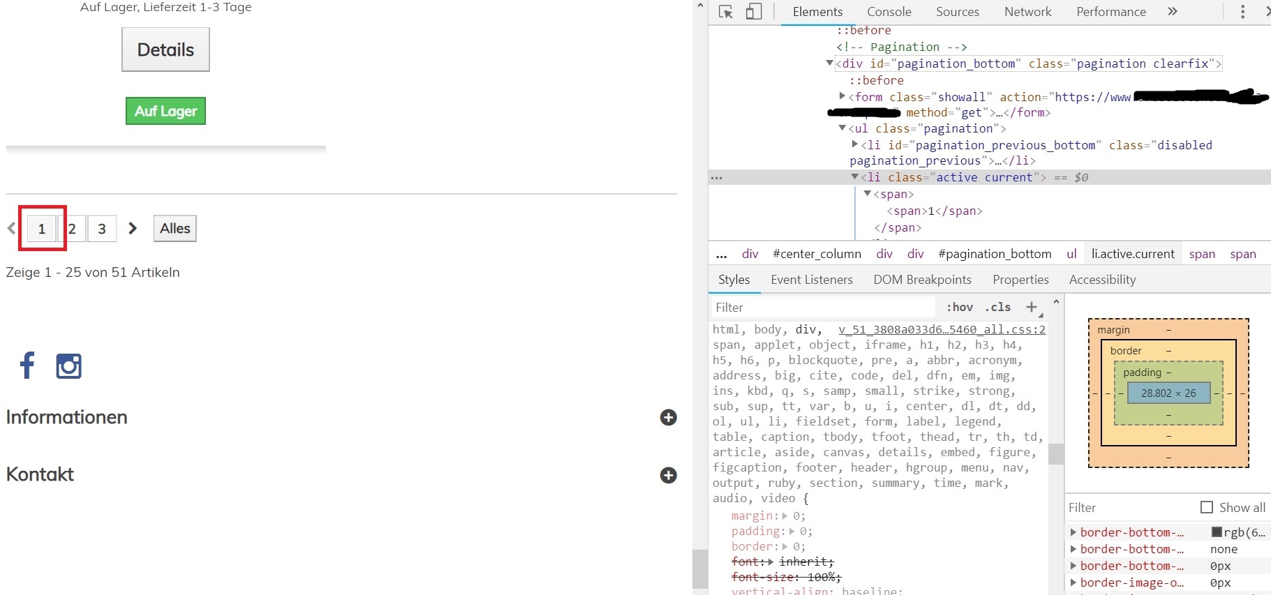This screenshot has height=595, width=1271.
Task: Open the Sources tab
Action: coord(958,12)
